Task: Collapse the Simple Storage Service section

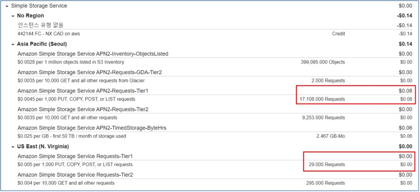Action: (x=7, y=6)
